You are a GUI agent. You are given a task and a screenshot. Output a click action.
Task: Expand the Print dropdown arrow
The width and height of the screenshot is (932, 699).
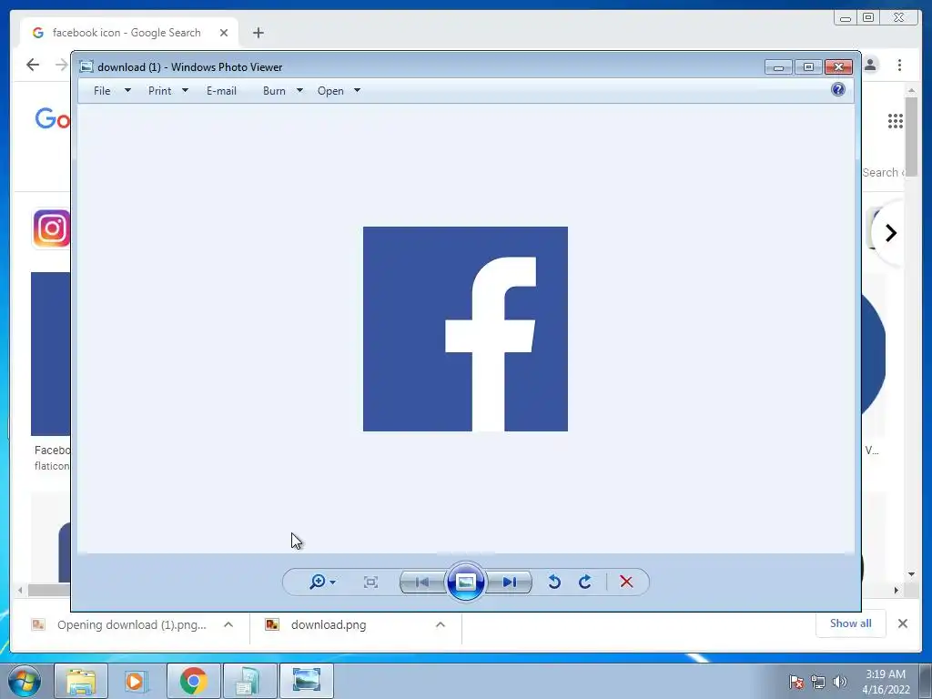click(x=185, y=90)
